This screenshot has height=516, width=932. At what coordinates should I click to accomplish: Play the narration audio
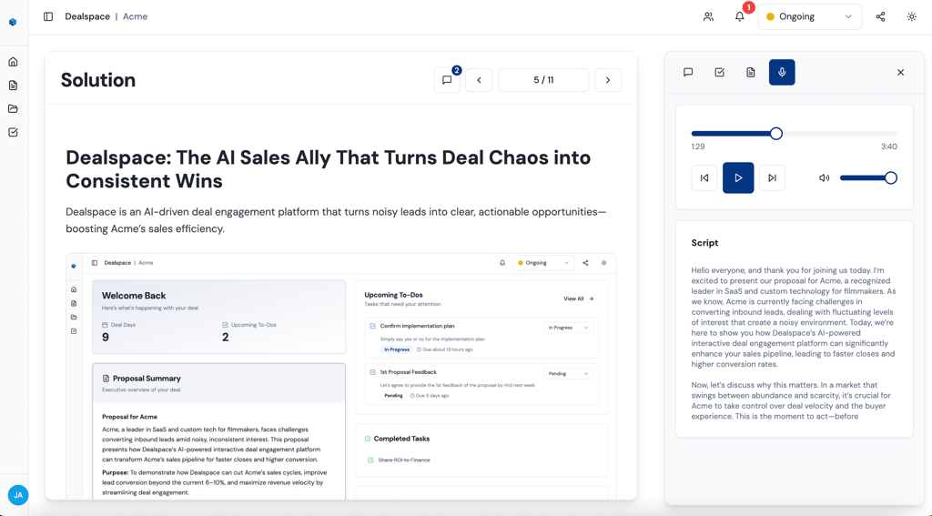(738, 178)
